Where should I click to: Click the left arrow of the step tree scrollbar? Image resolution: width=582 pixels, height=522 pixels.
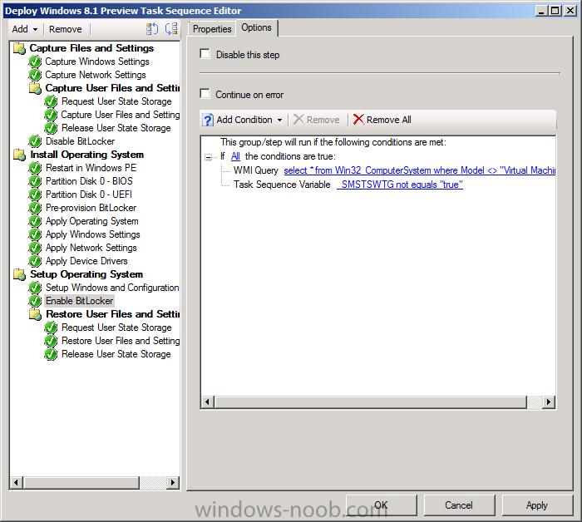tap(16, 482)
